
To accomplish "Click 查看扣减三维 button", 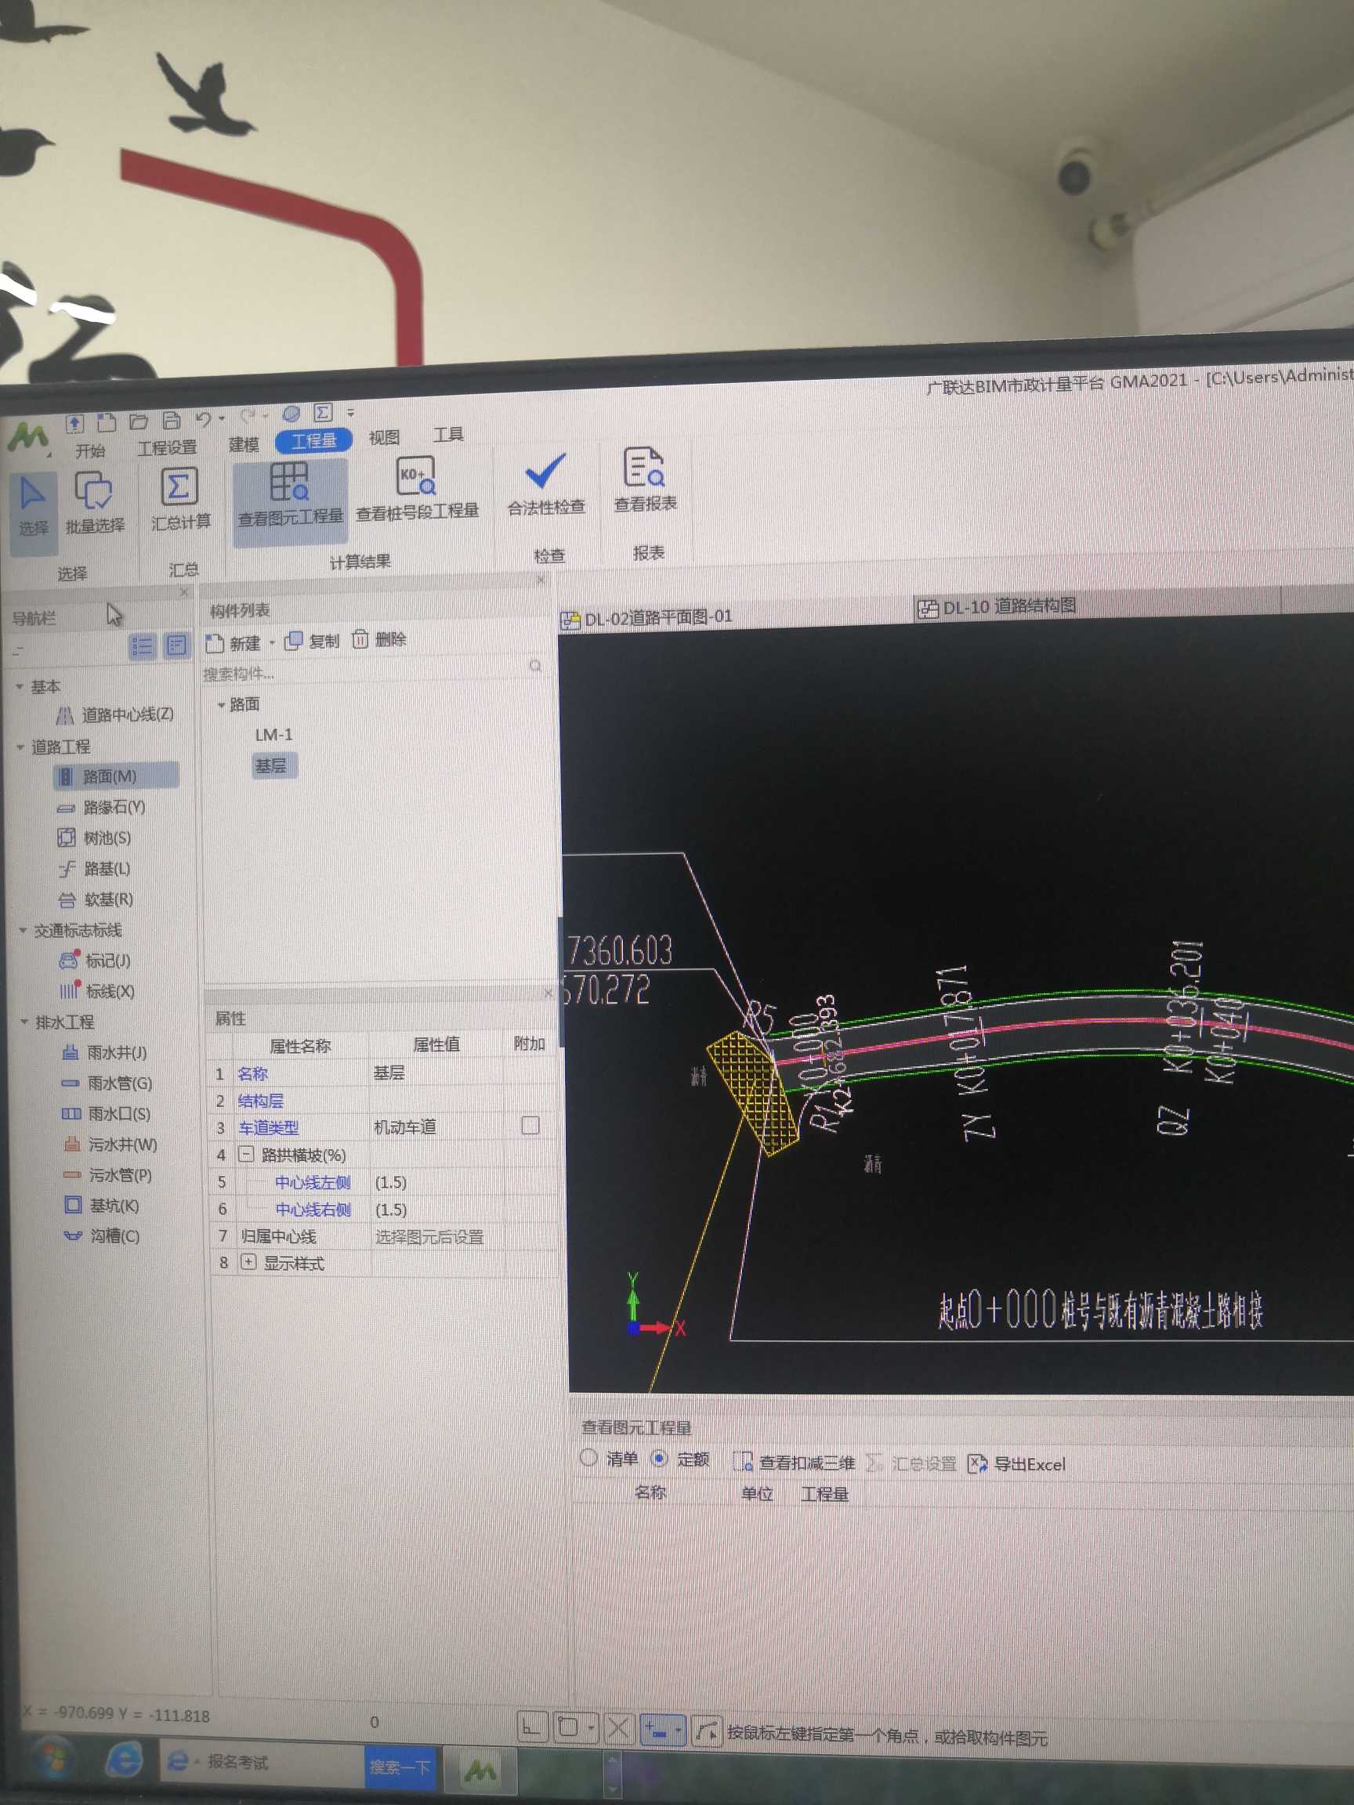I will tap(794, 1463).
